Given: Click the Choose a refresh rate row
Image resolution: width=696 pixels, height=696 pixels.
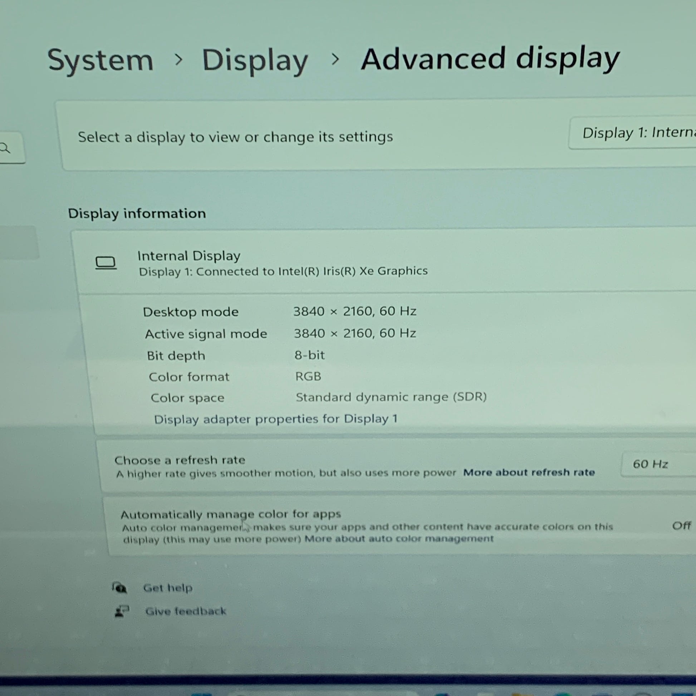Looking at the screenshot, I should point(324,466).
